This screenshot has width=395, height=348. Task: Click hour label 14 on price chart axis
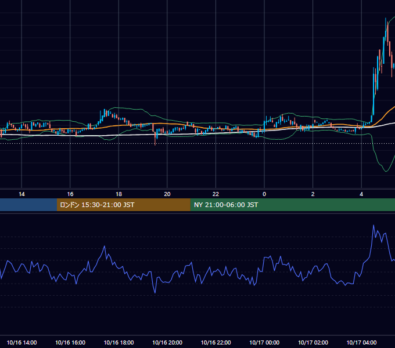pos(21,194)
